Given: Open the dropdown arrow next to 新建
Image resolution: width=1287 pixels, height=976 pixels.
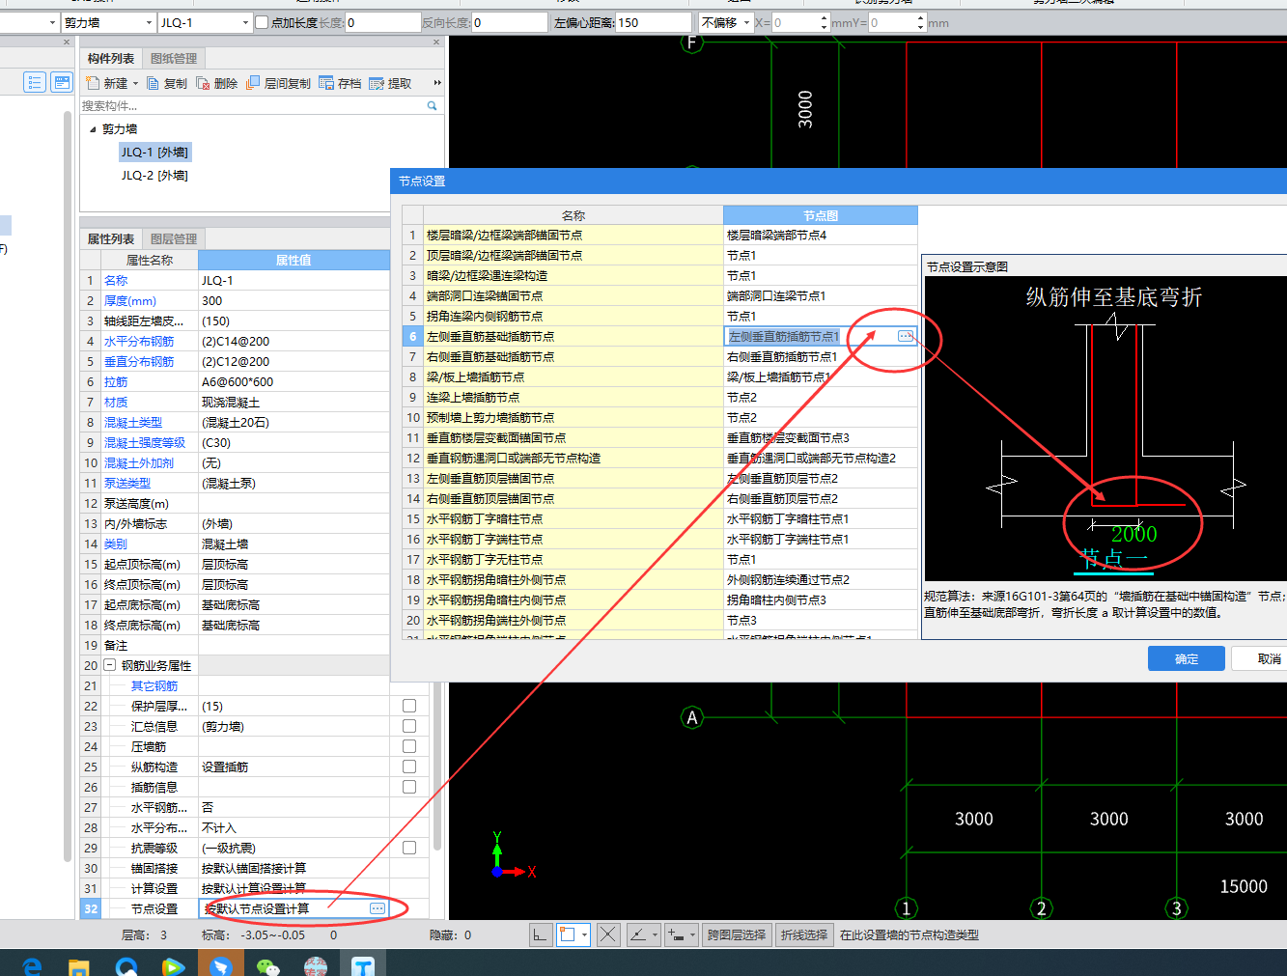Looking at the screenshot, I should coord(135,83).
